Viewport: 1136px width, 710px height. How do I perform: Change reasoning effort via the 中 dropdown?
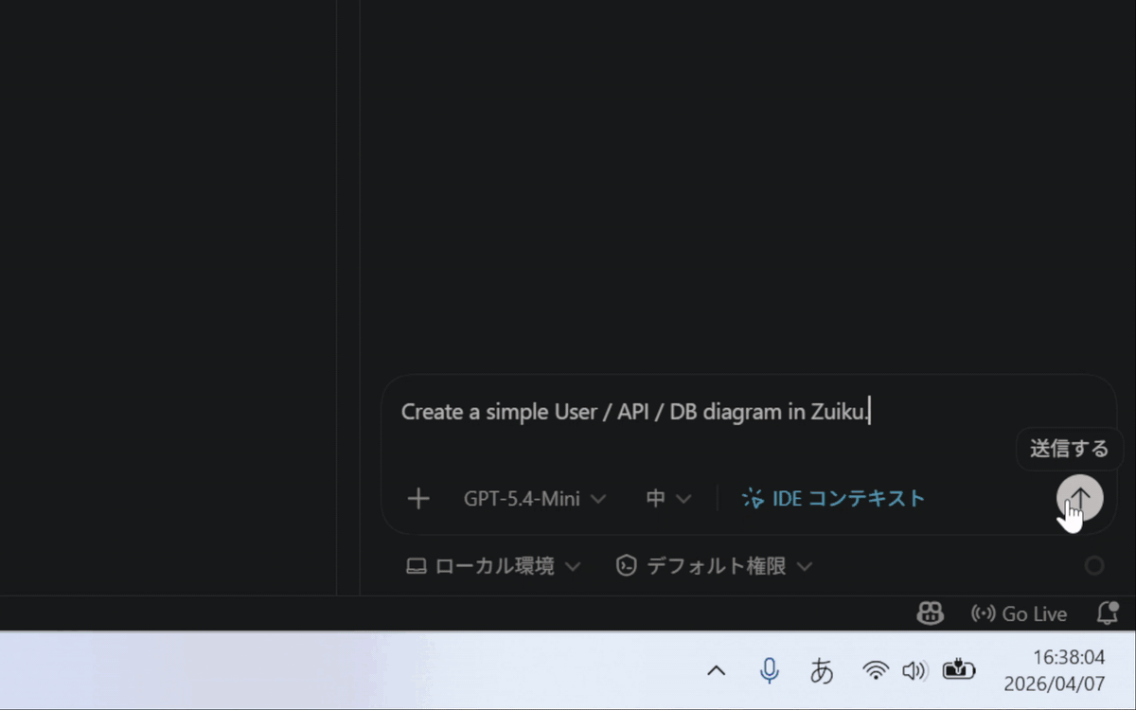coord(667,498)
